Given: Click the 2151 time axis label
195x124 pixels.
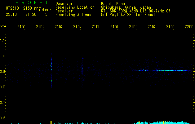Looking at the screenshot, I should tap(21, 27).
